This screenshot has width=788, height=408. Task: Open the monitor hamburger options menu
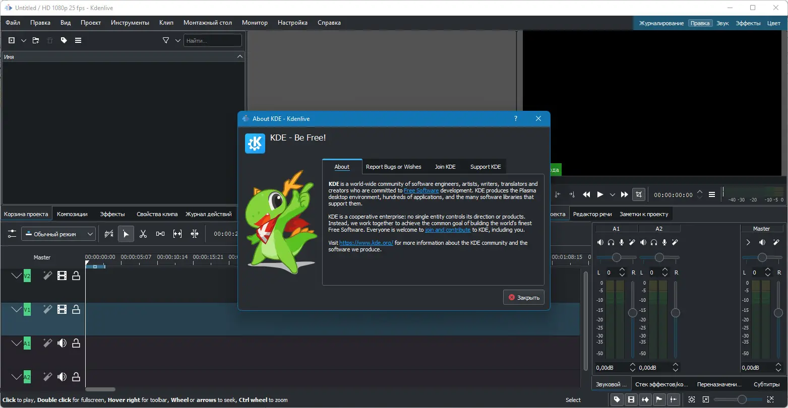coord(712,194)
